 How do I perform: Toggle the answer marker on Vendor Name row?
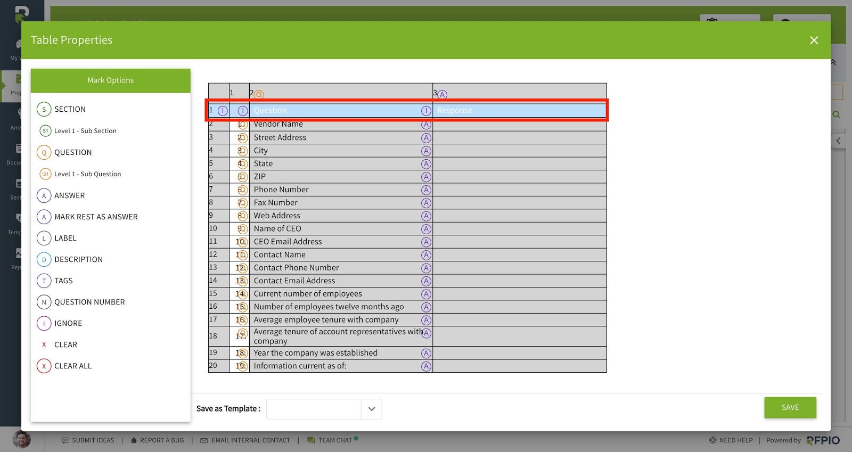pyautogui.click(x=426, y=125)
